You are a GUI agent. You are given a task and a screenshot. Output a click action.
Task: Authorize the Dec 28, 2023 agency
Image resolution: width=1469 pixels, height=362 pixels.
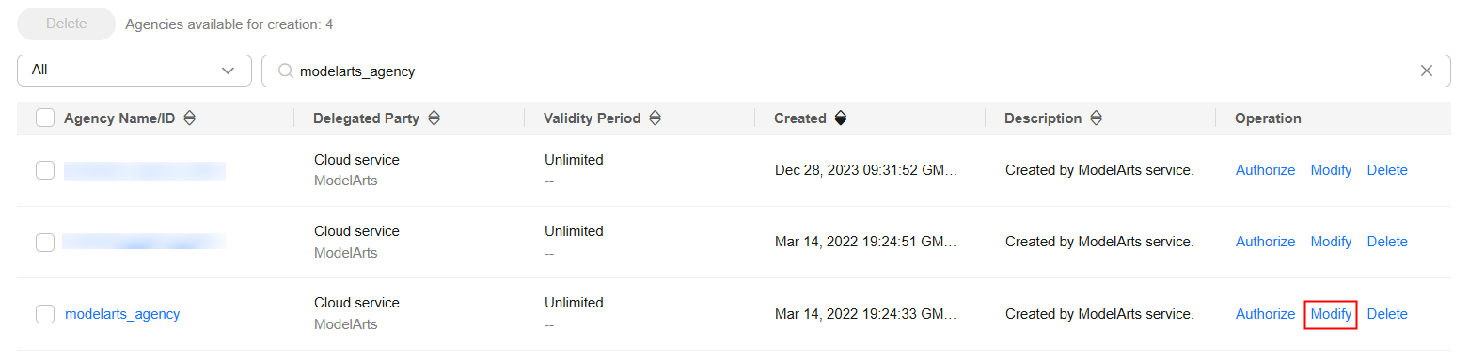tap(1265, 170)
